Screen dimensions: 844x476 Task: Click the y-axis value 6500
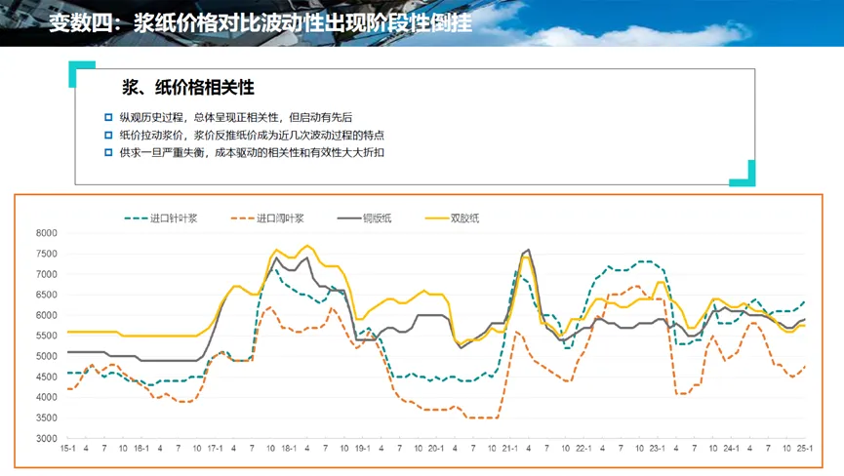coord(46,295)
